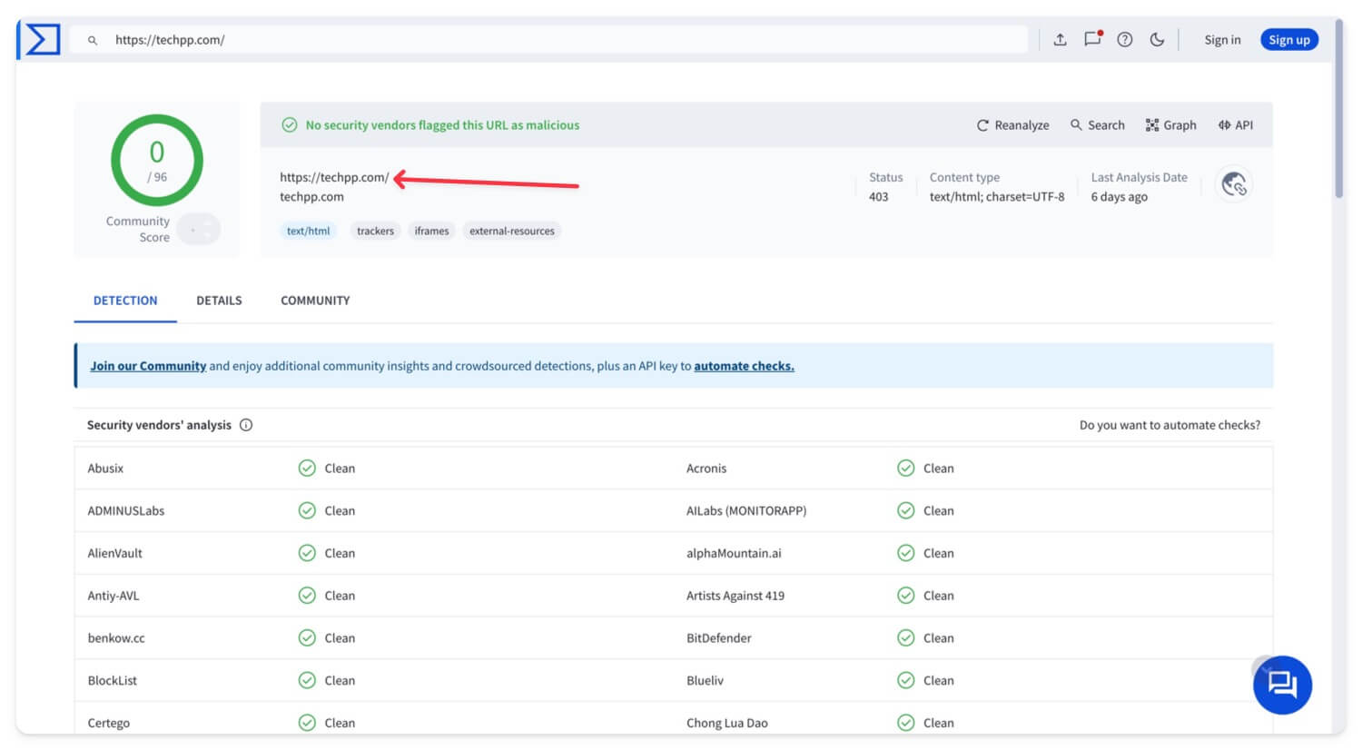Select the https://techpp.com/ URL text in the summary
Viewport: 1362px width, 750px height.
tap(334, 177)
